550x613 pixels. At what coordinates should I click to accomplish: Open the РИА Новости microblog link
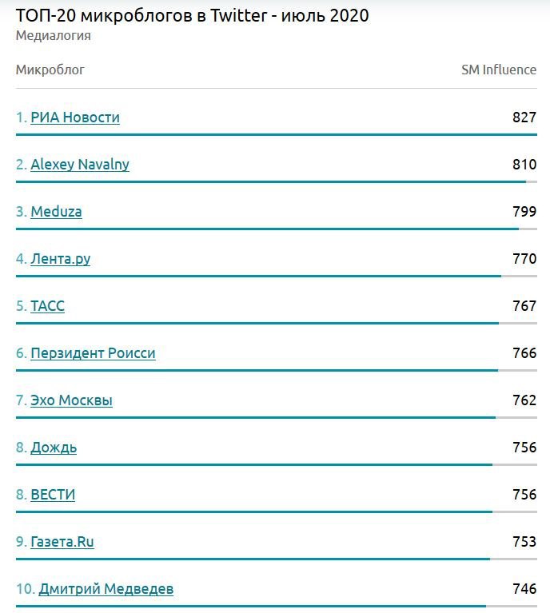[75, 117]
